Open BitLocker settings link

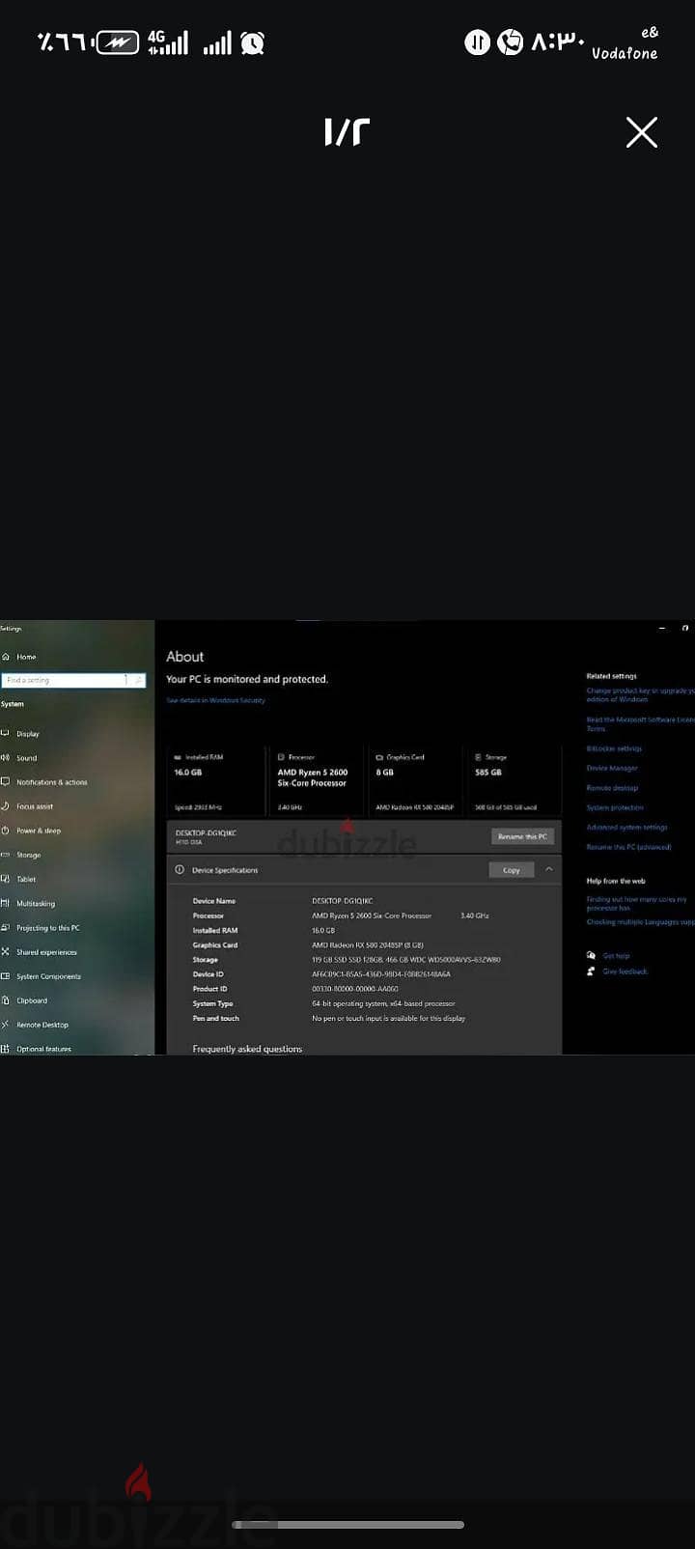pyautogui.click(x=614, y=748)
